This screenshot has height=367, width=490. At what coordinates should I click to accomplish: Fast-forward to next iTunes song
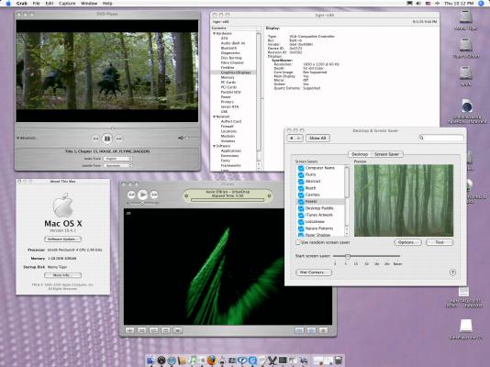[154, 195]
